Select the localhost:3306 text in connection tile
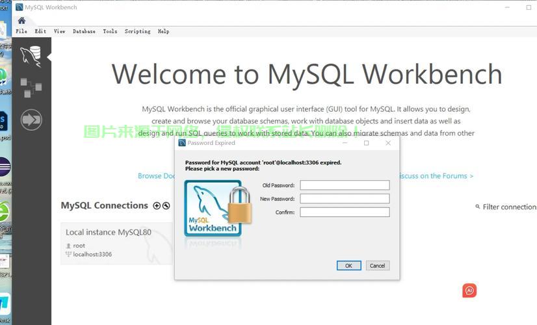Image resolution: width=537 pixels, height=325 pixels. 92,254
